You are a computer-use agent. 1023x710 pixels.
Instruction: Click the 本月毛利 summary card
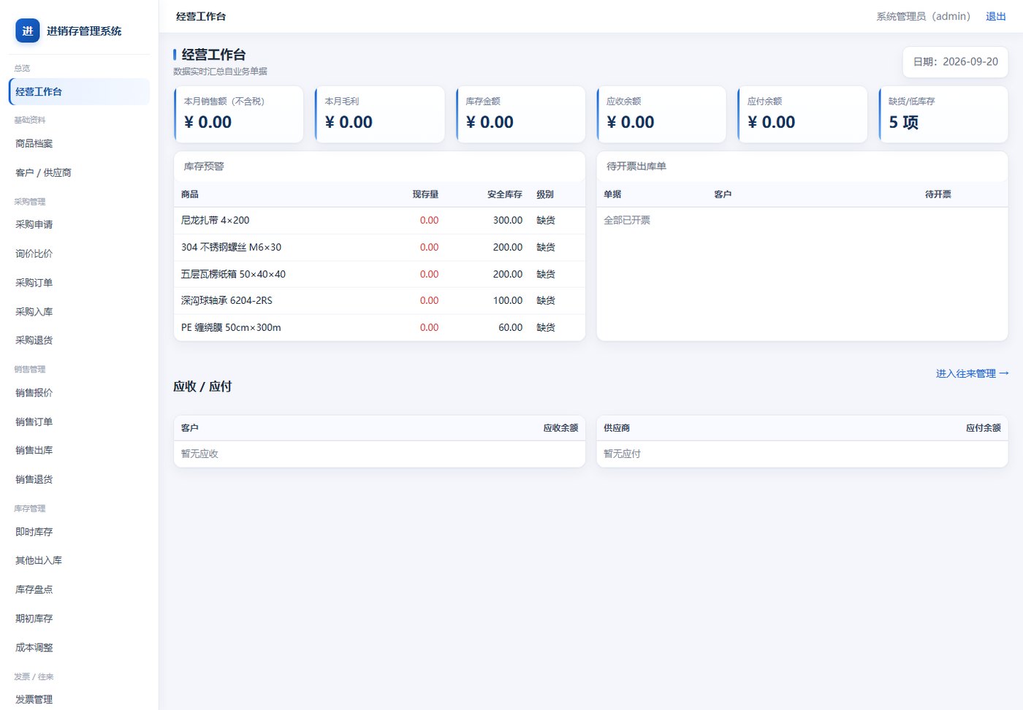(380, 114)
